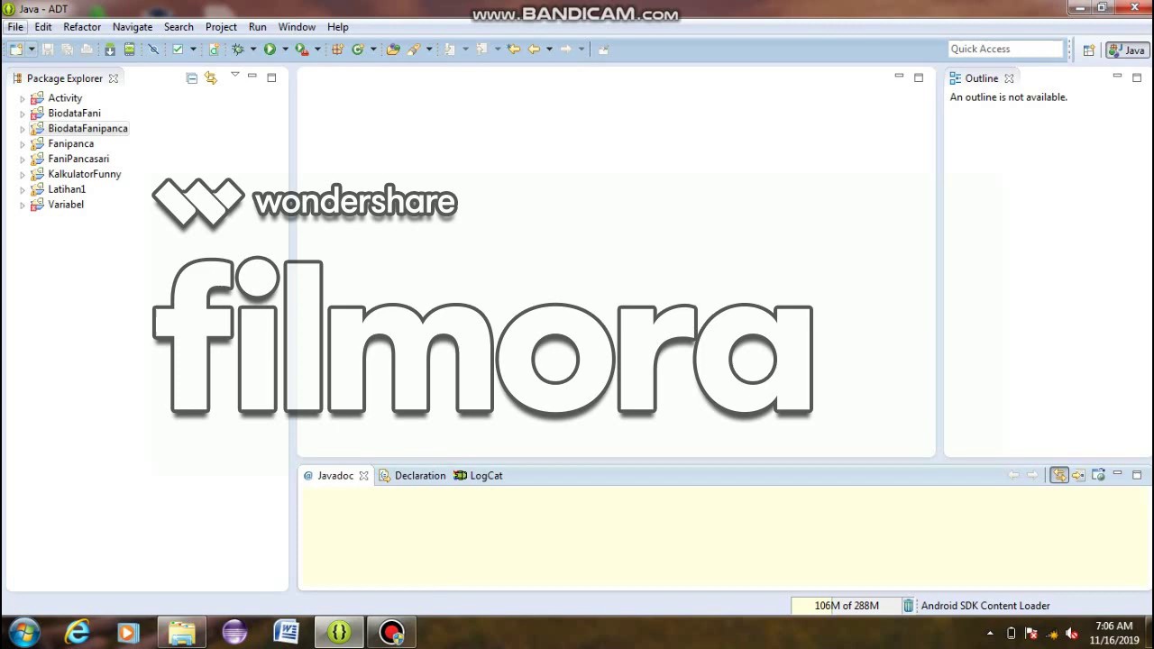Open the Android SDK Manager icon

(x=110, y=50)
